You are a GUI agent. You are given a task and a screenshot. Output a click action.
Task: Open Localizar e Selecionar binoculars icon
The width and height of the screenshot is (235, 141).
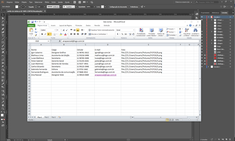(x=195, y=30)
